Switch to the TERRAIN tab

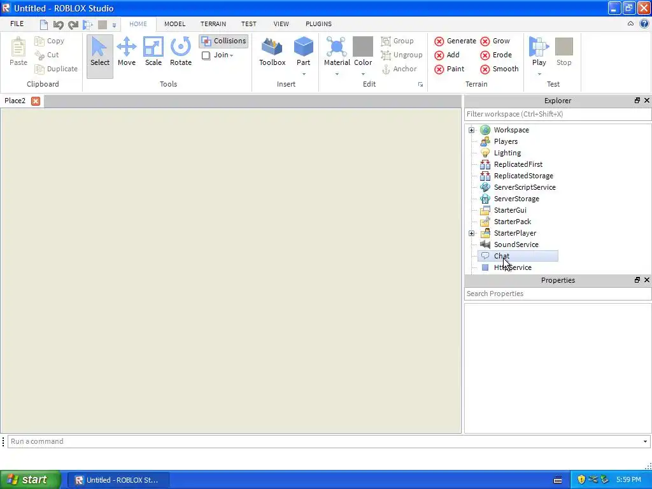[x=213, y=24]
